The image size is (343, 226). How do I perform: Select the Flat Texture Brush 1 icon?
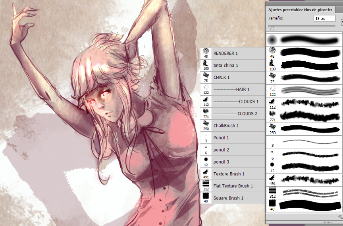[206, 183]
